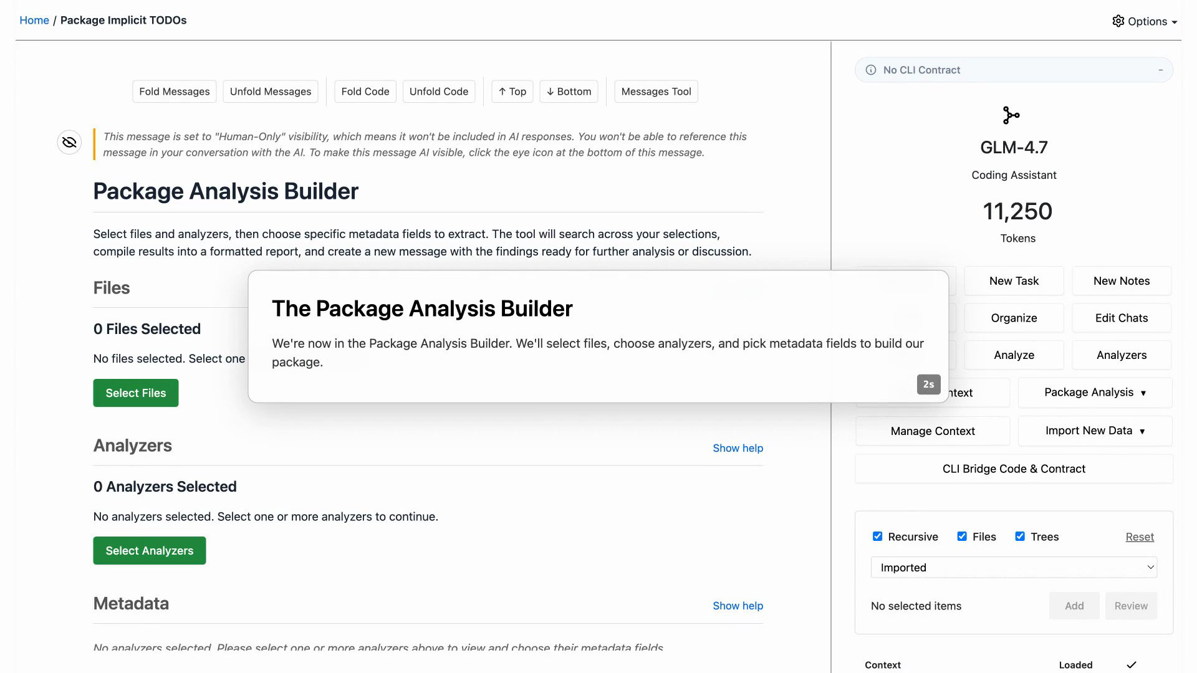Click Coding Assistant label

pos(1014,175)
